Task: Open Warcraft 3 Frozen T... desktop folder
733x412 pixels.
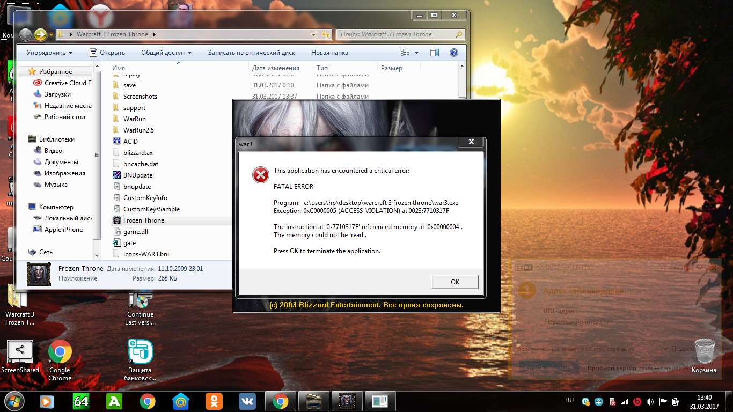Action: (x=20, y=305)
